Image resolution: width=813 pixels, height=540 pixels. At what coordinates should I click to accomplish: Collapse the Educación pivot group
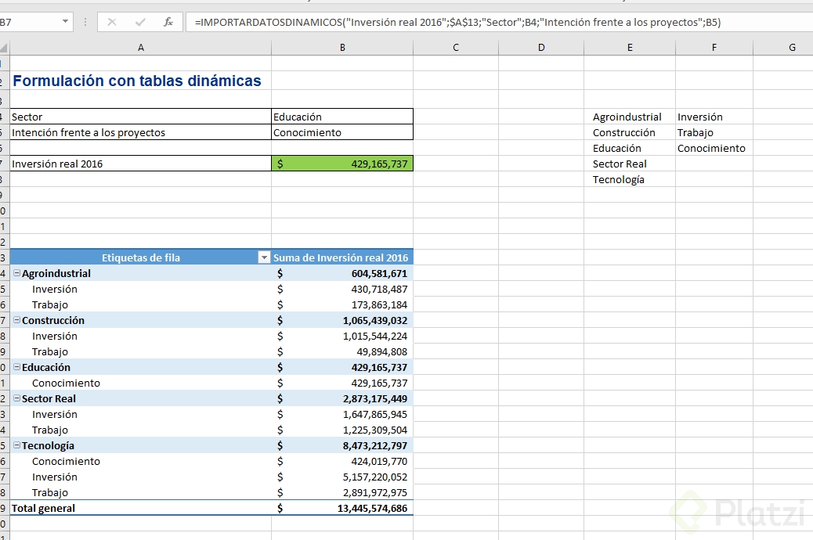point(17,367)
